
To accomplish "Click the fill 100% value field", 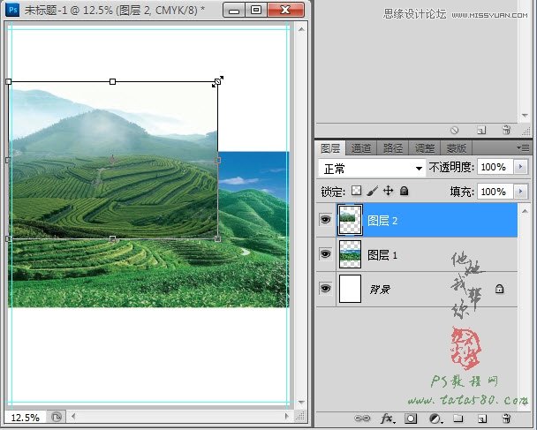I will pos(495,192).
